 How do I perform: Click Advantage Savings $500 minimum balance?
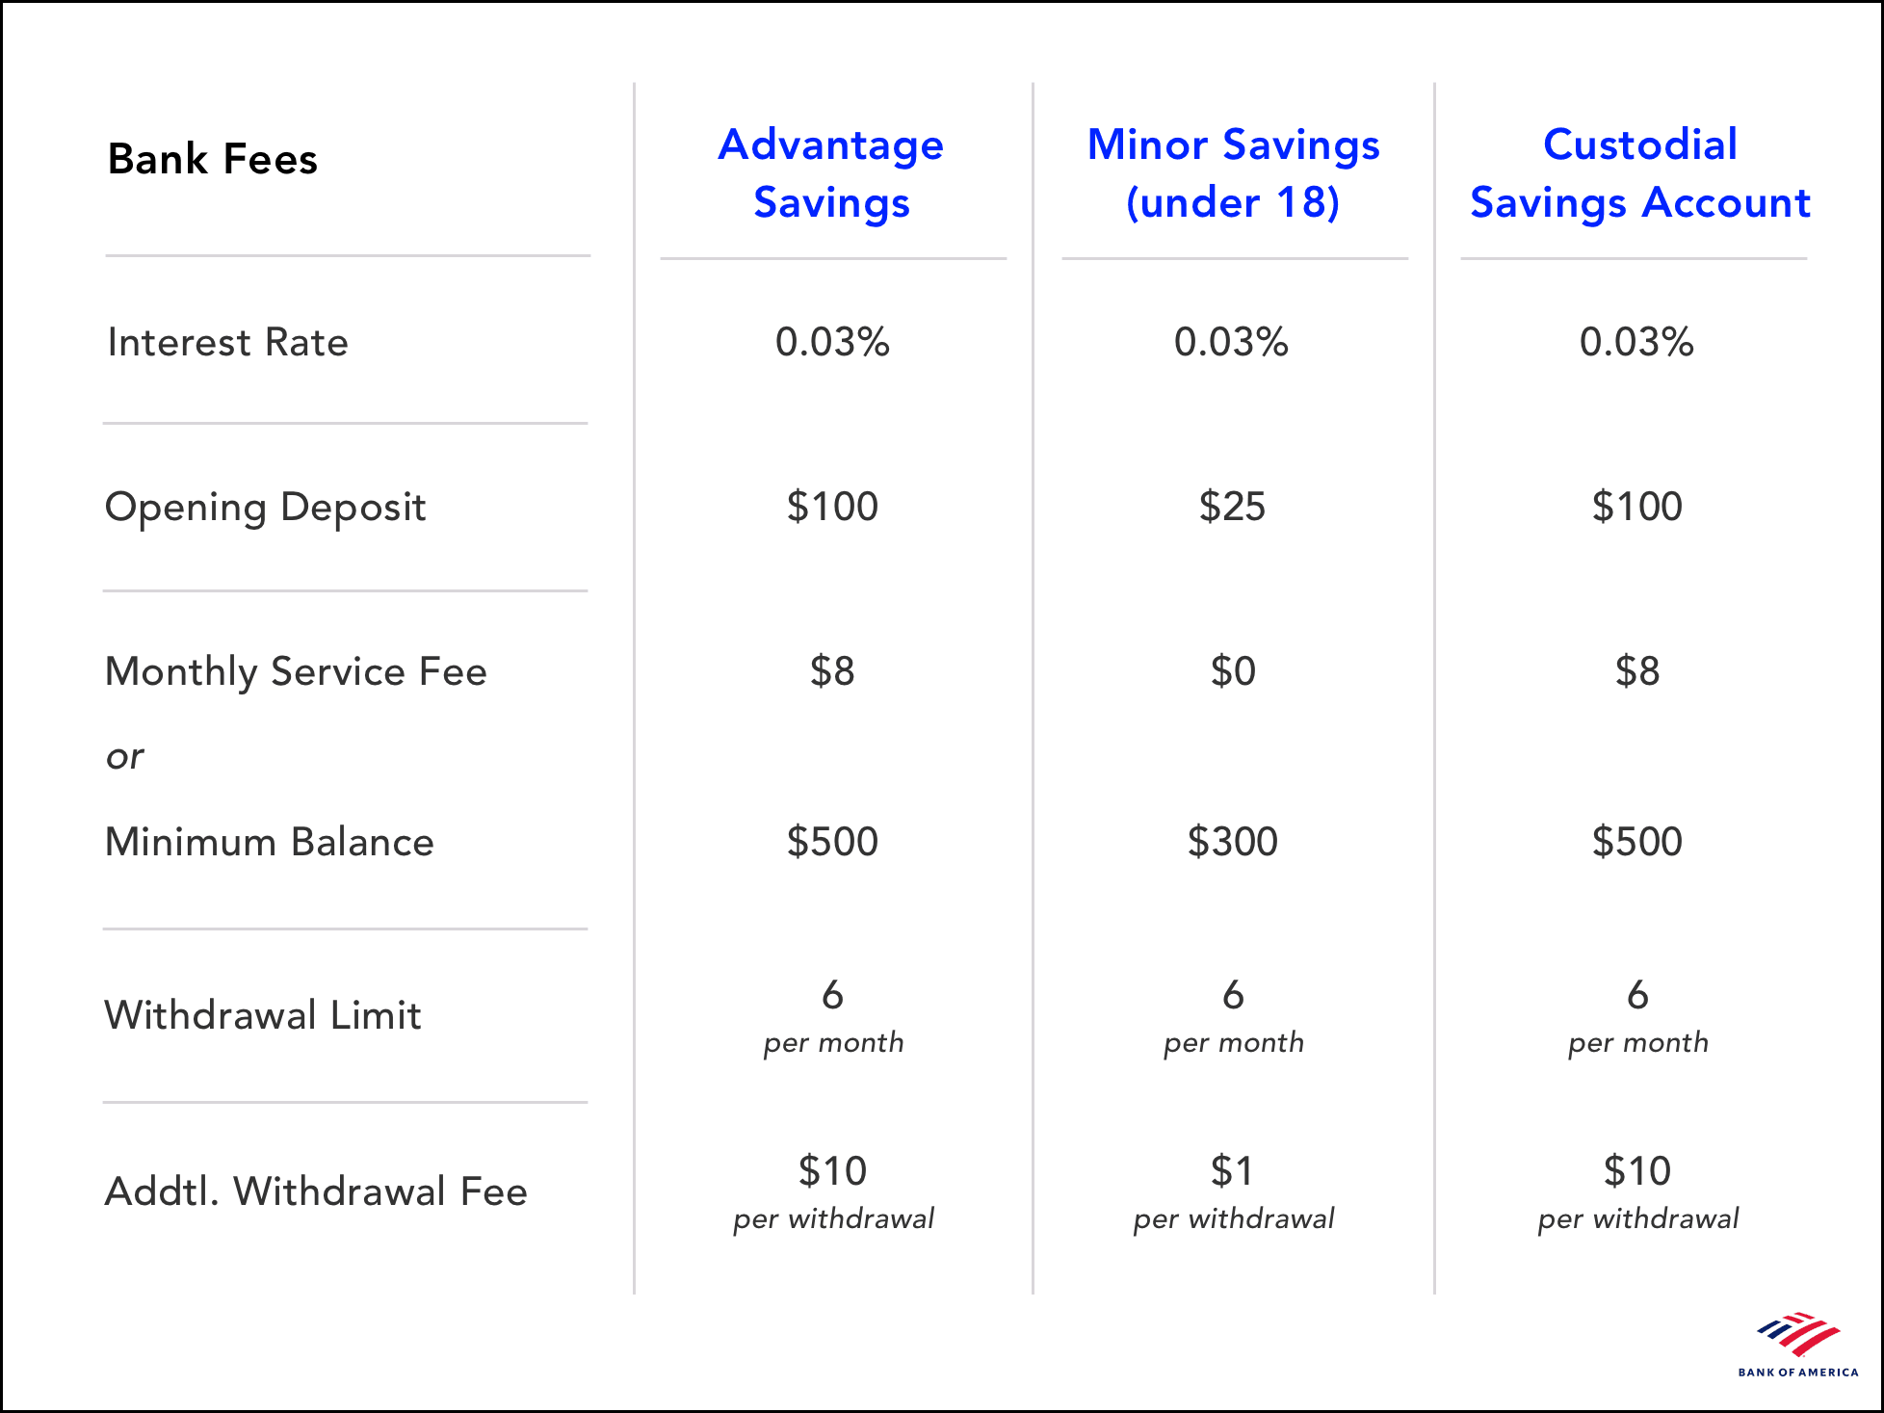click(832, 842)
